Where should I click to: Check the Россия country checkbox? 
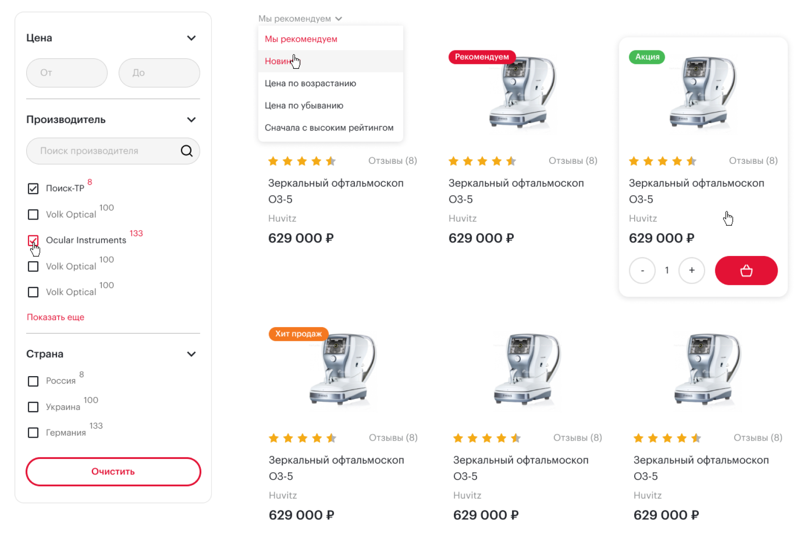tap(33, 381)
